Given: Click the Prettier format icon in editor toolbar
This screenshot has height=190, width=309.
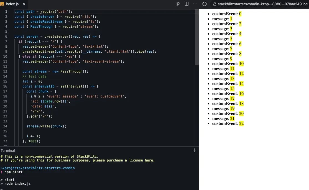Looking at the screenshot, I should (178, 4).
